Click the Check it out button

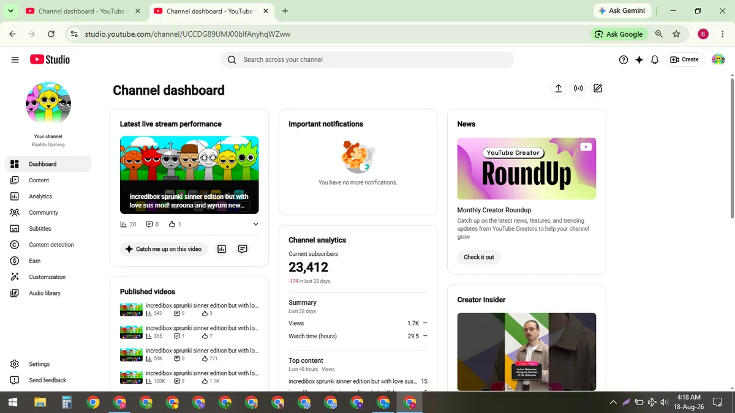[478, 257]
